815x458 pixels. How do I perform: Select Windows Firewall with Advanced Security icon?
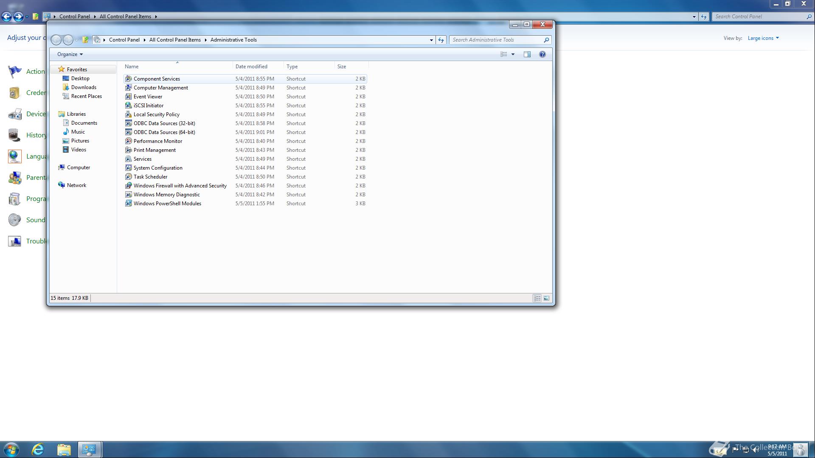click(128, 186)
